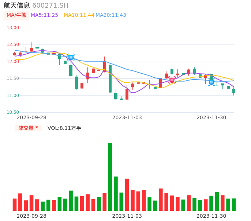This screenshot has width=251, height=221.
Task: Click the large green candlestick above 2023-11-03
Action: pos(110,79)
